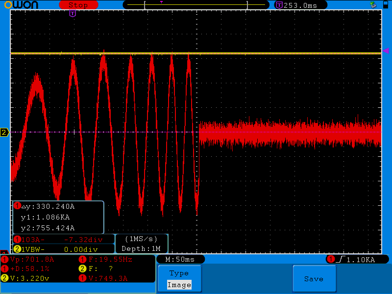Click the network connection icon at top right
The height and width of the screenshot is (294, 392).
(372, 5)
